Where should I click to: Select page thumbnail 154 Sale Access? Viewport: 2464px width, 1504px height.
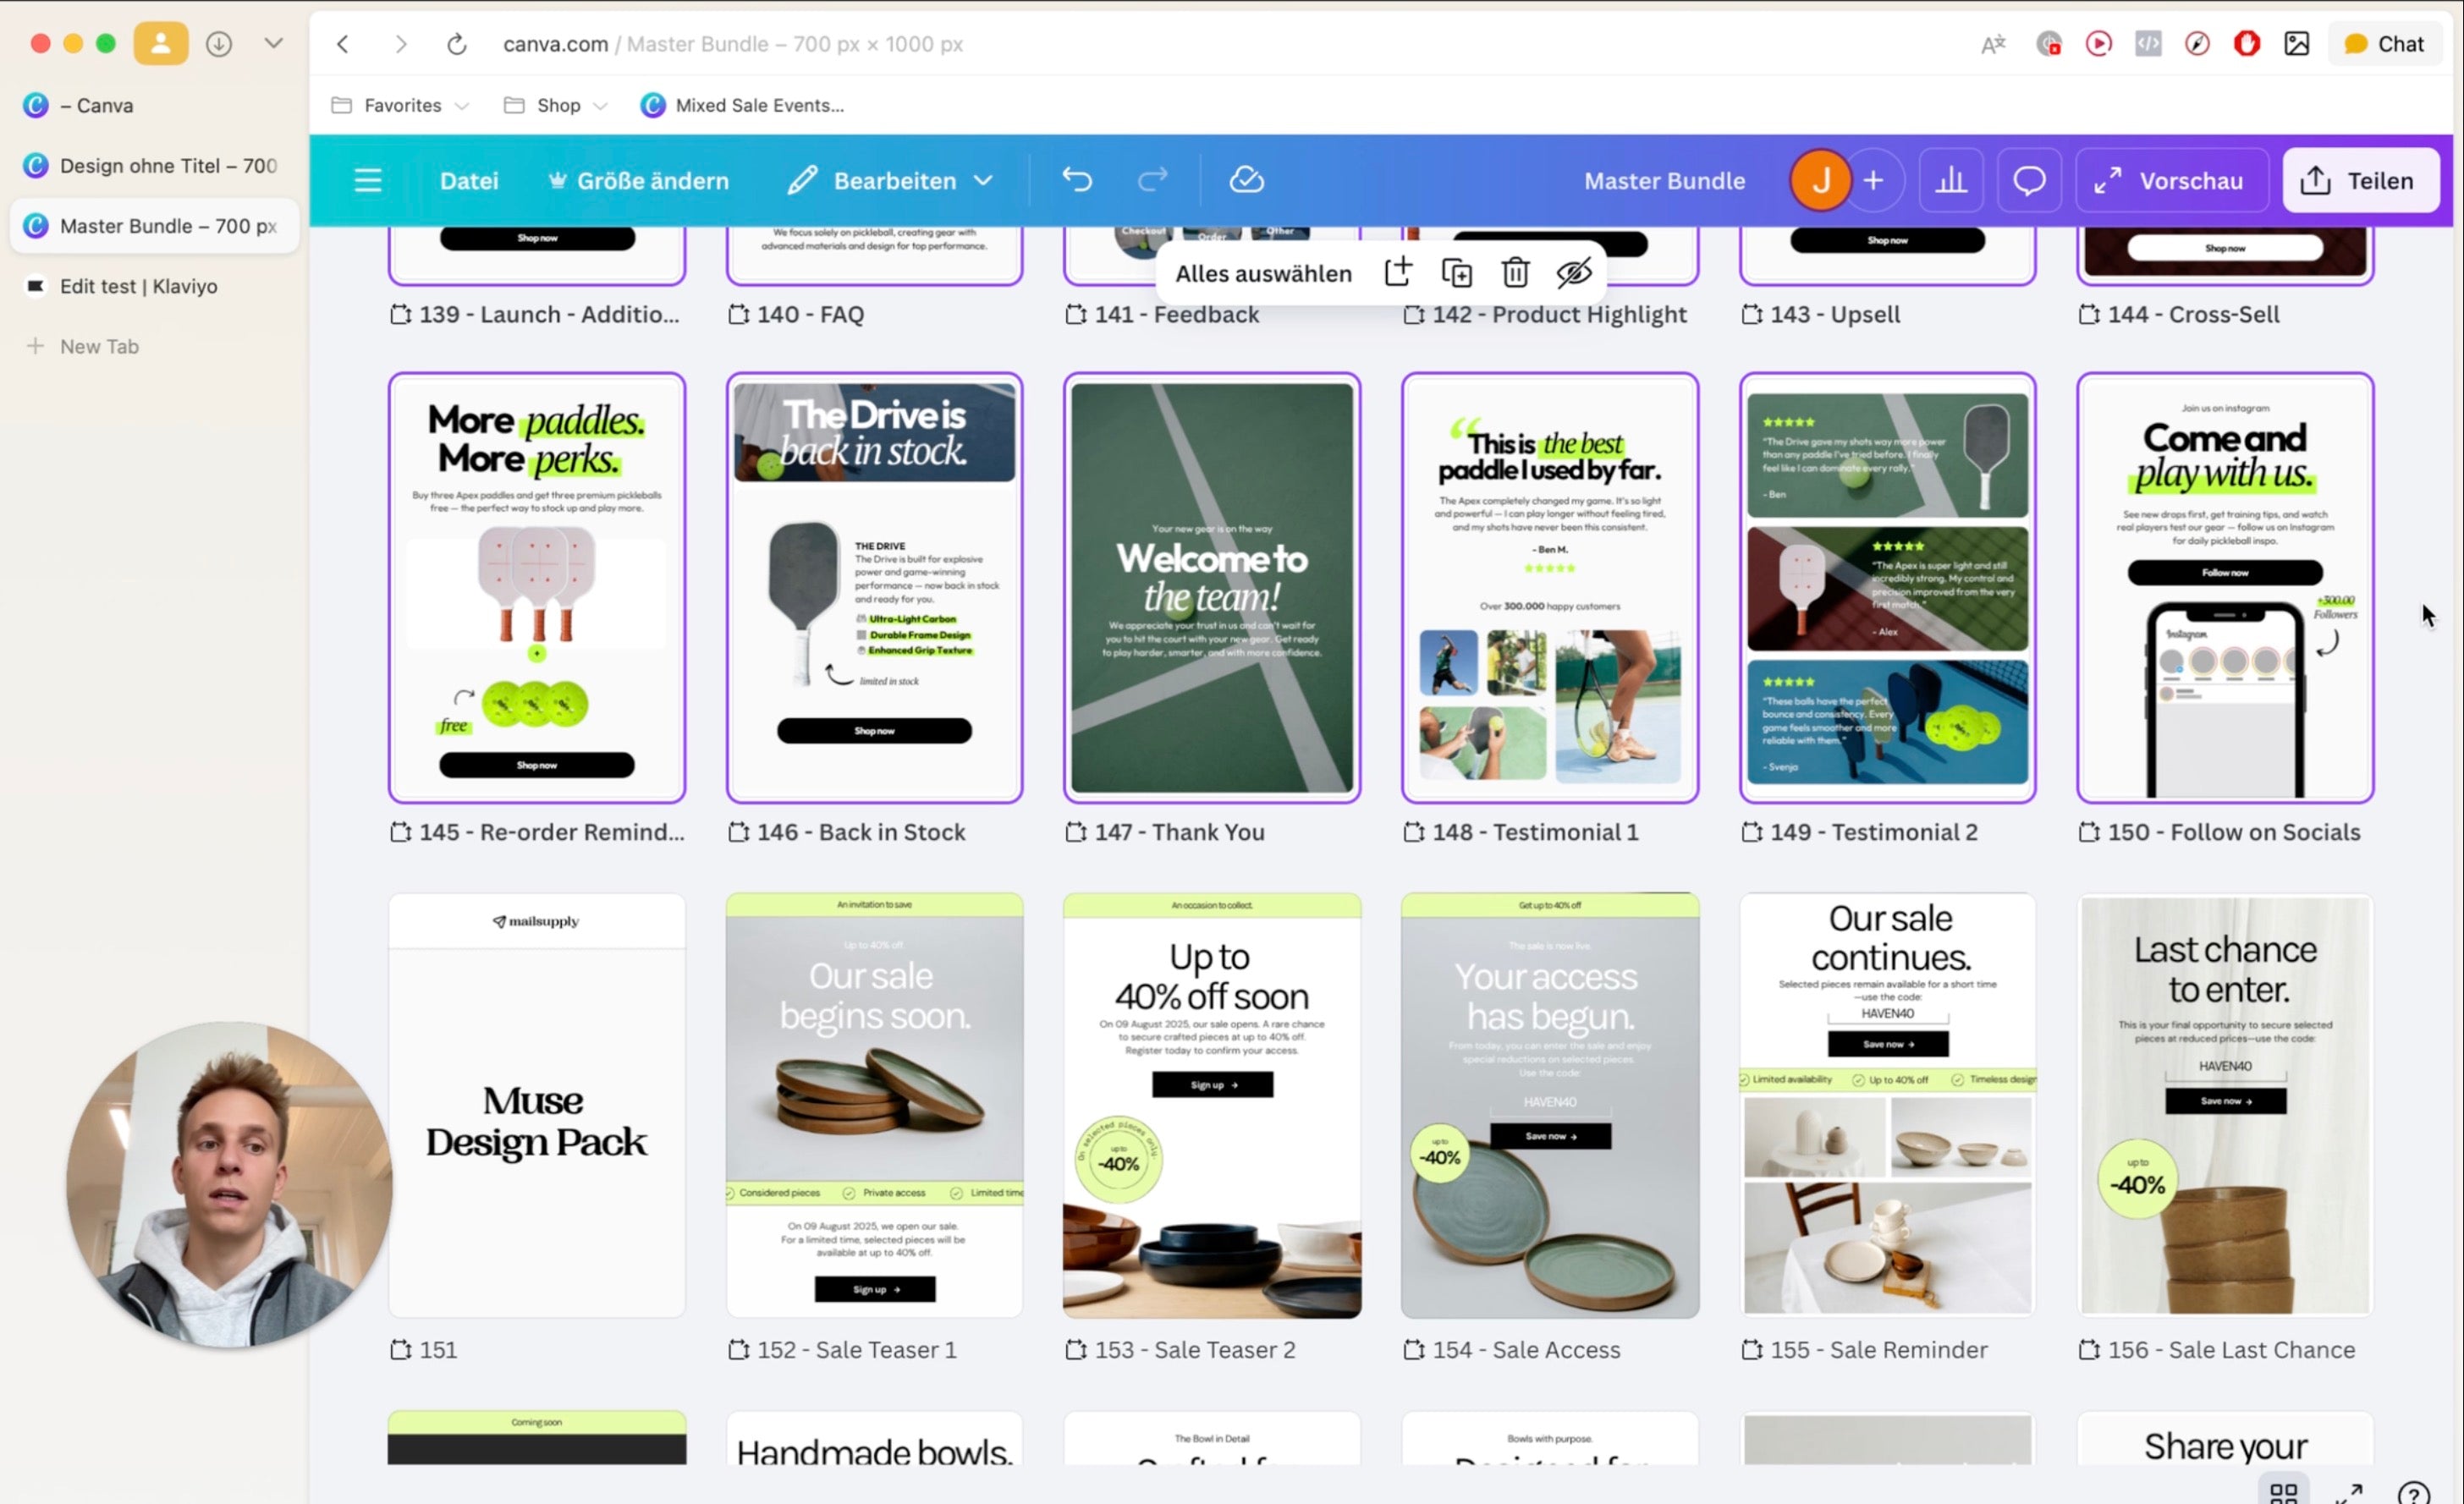click(1549, 1105)
